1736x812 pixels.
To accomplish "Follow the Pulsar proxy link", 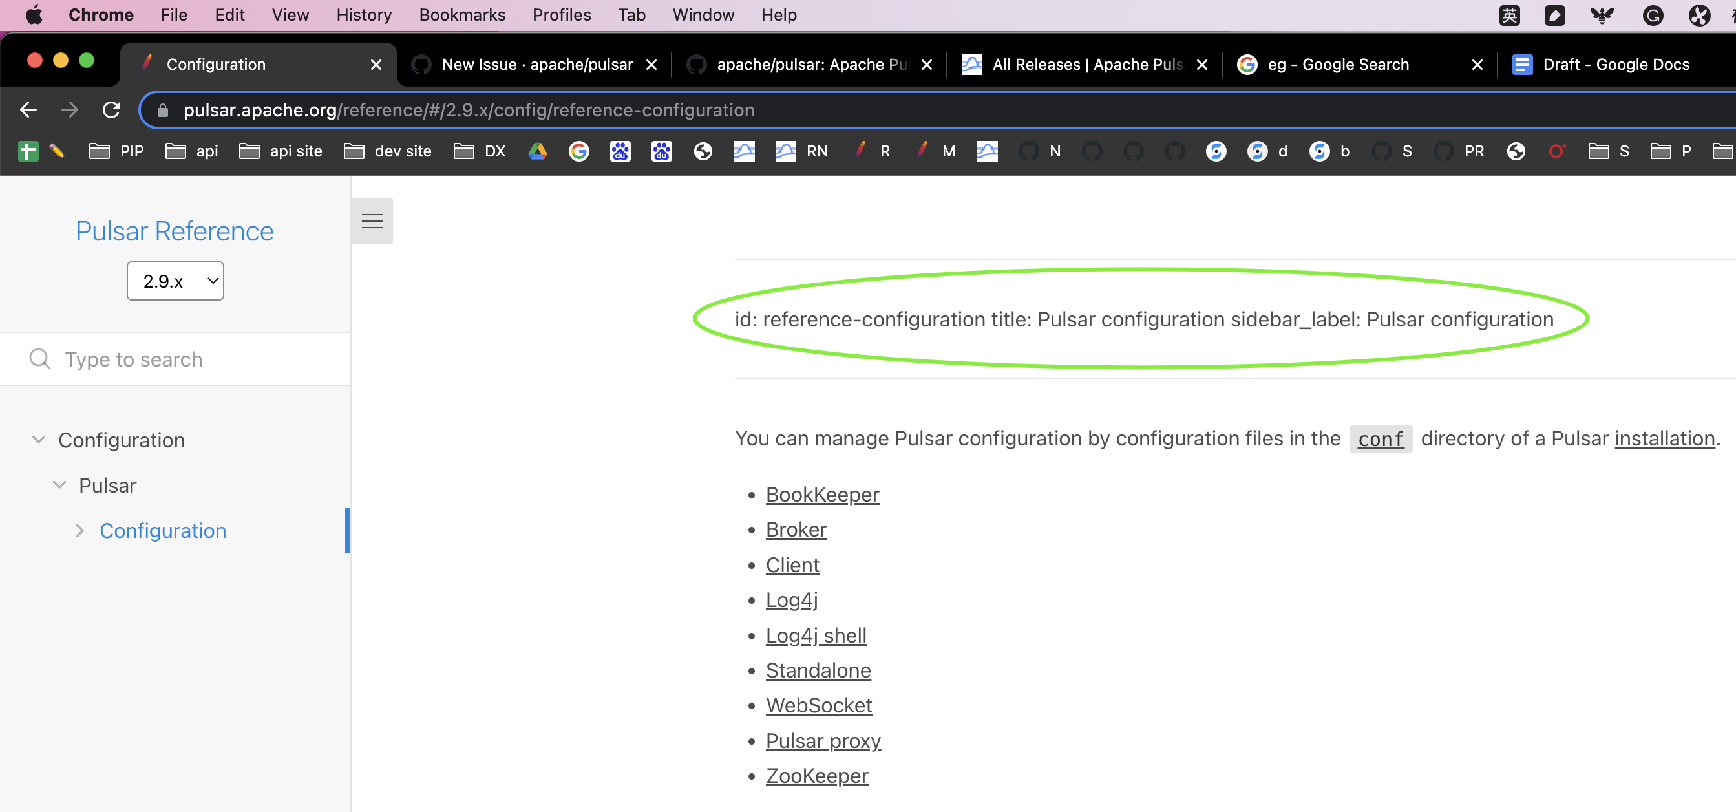I will click(822, 740).
